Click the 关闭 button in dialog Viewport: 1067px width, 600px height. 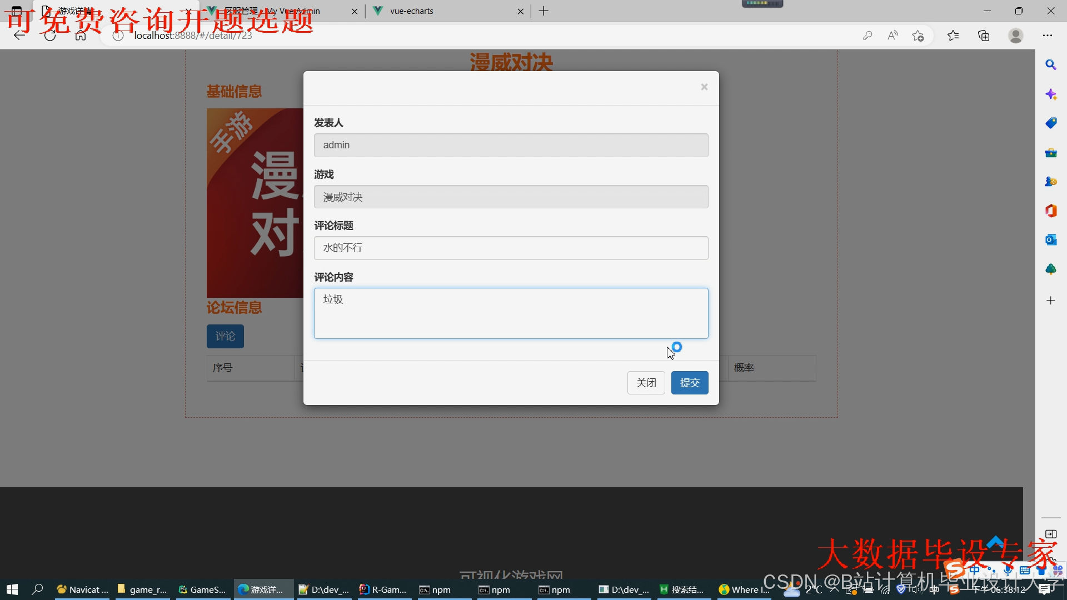pos(646,383)
